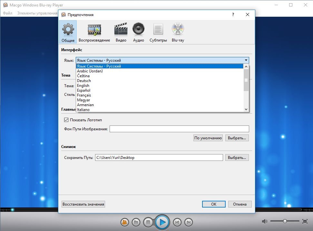
Task: Click the Play button in the player
Action: [x=162, y=222]
